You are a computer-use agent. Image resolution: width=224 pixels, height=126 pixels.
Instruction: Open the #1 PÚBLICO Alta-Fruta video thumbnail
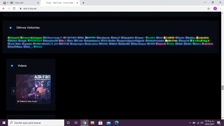pos(33,89)
